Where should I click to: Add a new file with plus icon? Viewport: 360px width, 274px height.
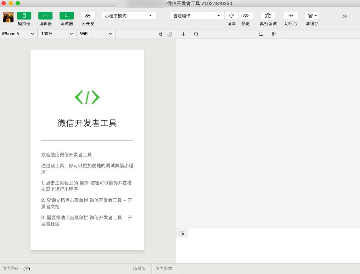tap(183, 34)
